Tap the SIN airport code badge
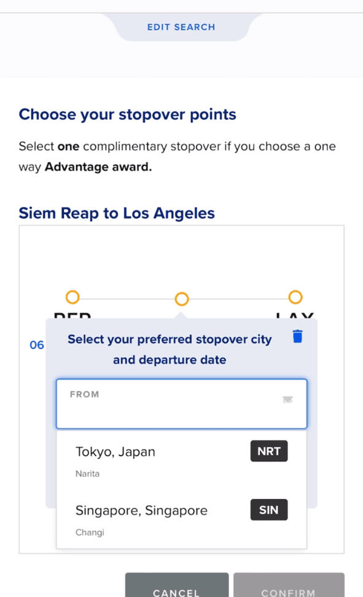The image size is (363, 597). coord(269,510)
